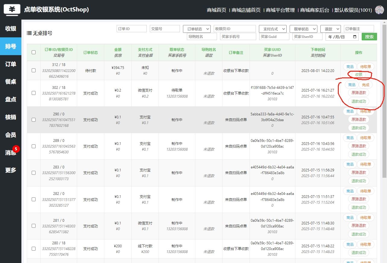Tick the checkbox for order 283 / 0
Image resolution: width=387 pixels, height=263 pixels.
point(33,173)
